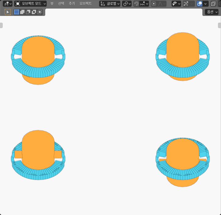This screenshot has height=215, width=221.
Task: Click the top-left blue ribbed ring
Action: point(38,72)
